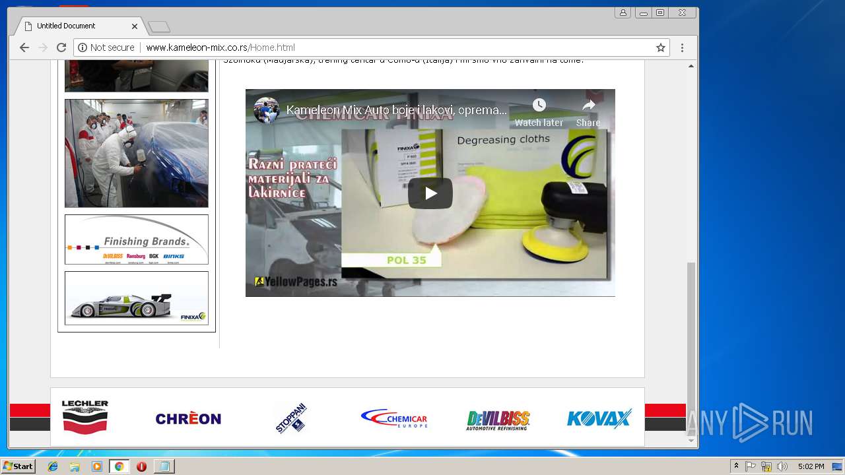Open the notepad-like taskbar icon next to Opera
The width and height of the screenshot is (845, 475).
pyautogui.click(x=164, y=466)
